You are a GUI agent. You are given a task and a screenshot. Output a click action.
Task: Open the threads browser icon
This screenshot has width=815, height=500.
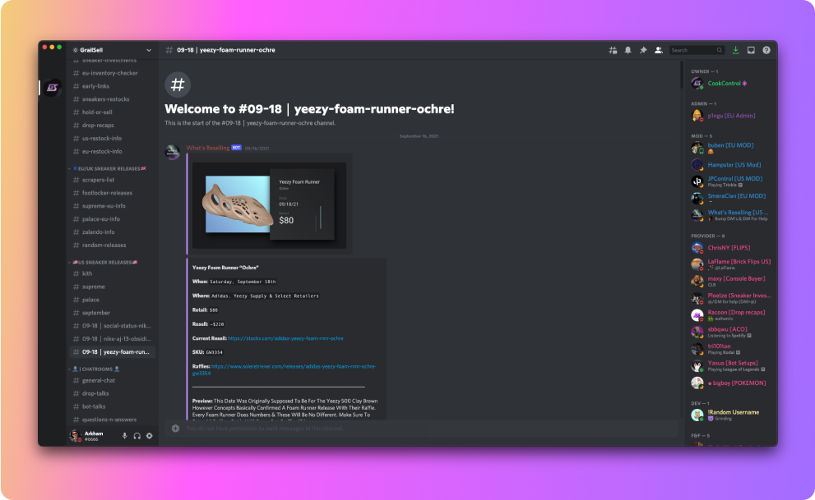click(614, 49)
